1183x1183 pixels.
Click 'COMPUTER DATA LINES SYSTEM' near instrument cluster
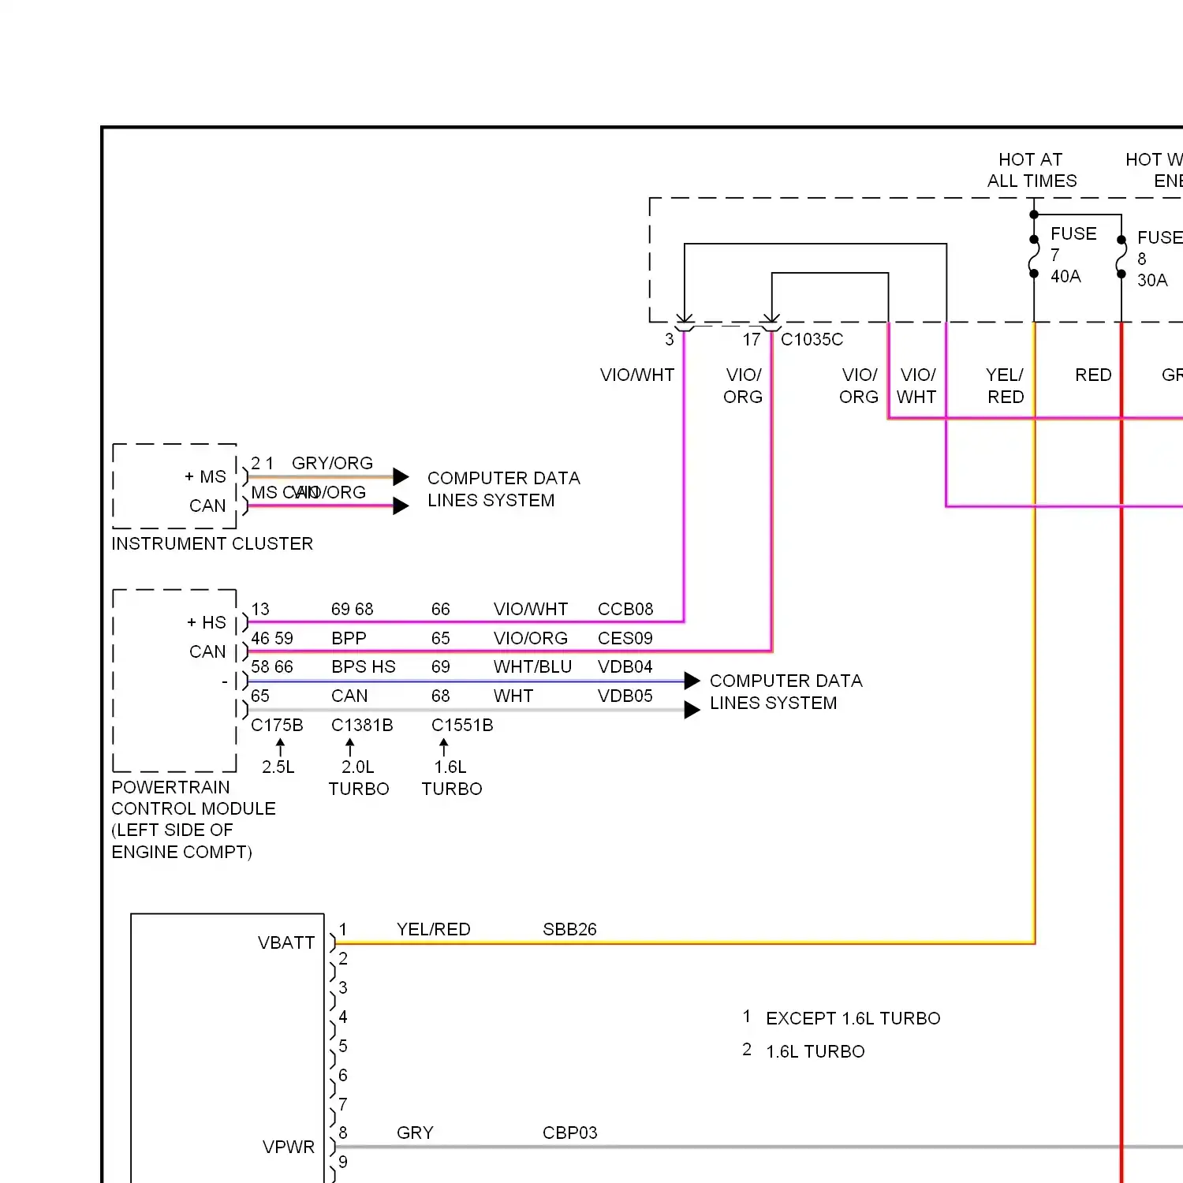point(504,489)
